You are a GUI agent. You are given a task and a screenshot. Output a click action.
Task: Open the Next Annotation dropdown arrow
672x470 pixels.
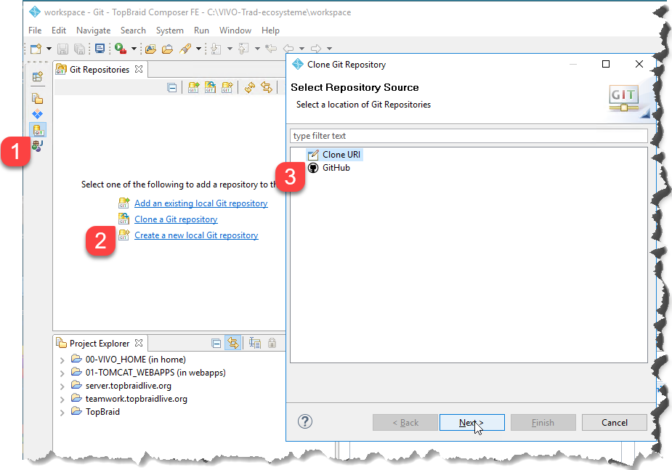(x=230, y=49)
